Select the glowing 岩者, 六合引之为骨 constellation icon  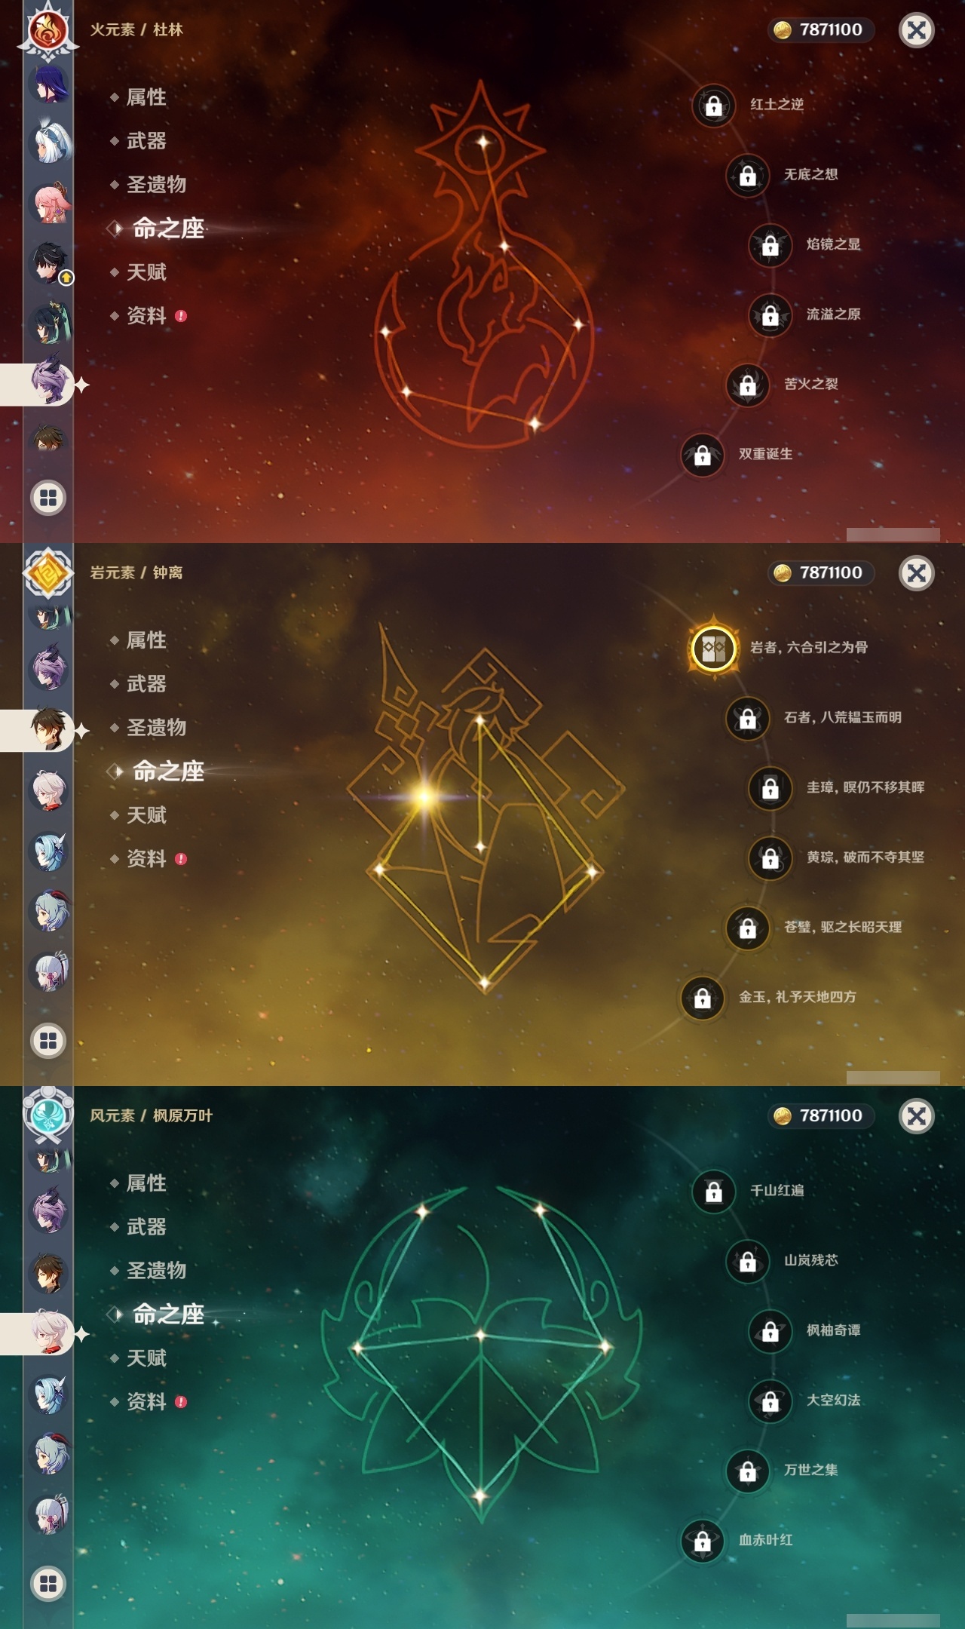713,648
